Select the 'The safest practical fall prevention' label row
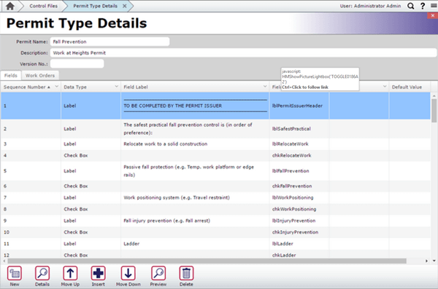The width and height of the screenshot is (438, 289). tap(215, 129)
